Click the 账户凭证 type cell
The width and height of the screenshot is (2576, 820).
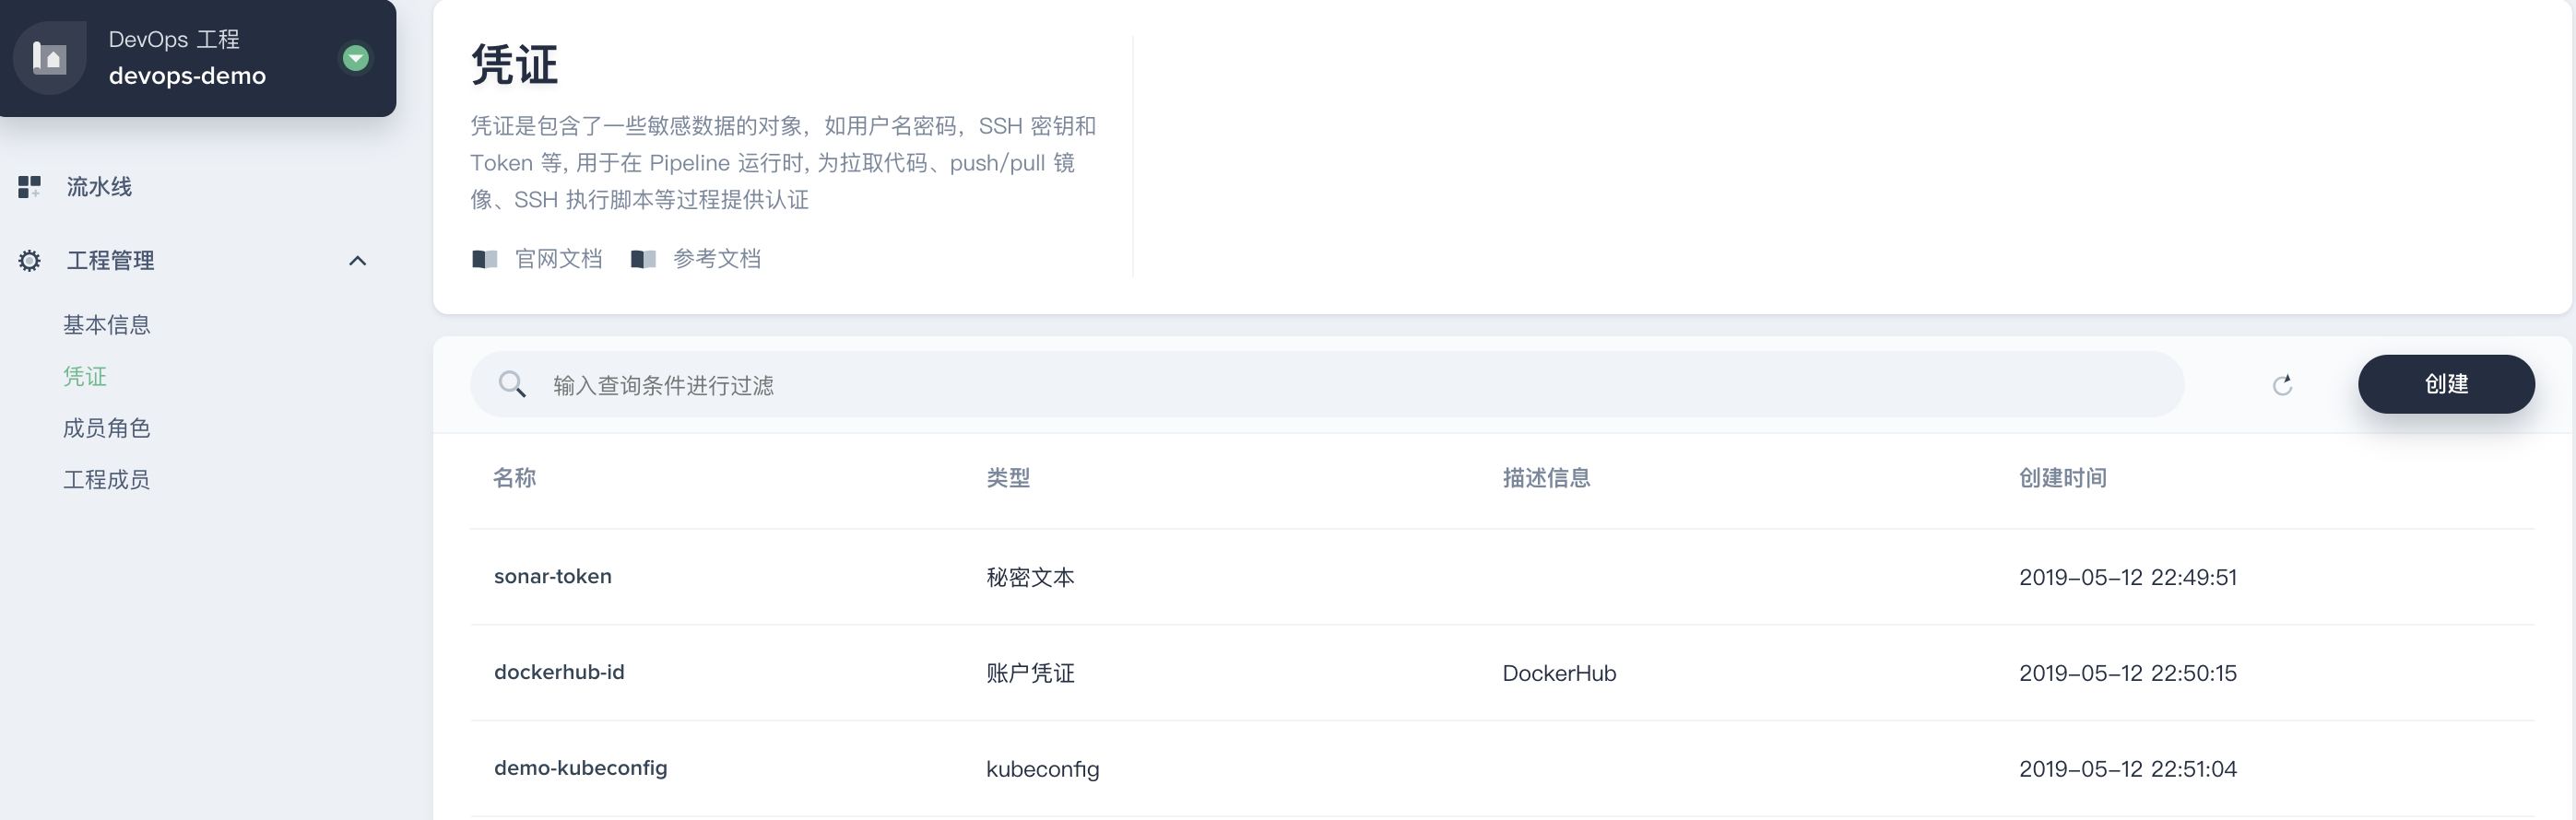pyautogui.click(x=1030, y=674)
